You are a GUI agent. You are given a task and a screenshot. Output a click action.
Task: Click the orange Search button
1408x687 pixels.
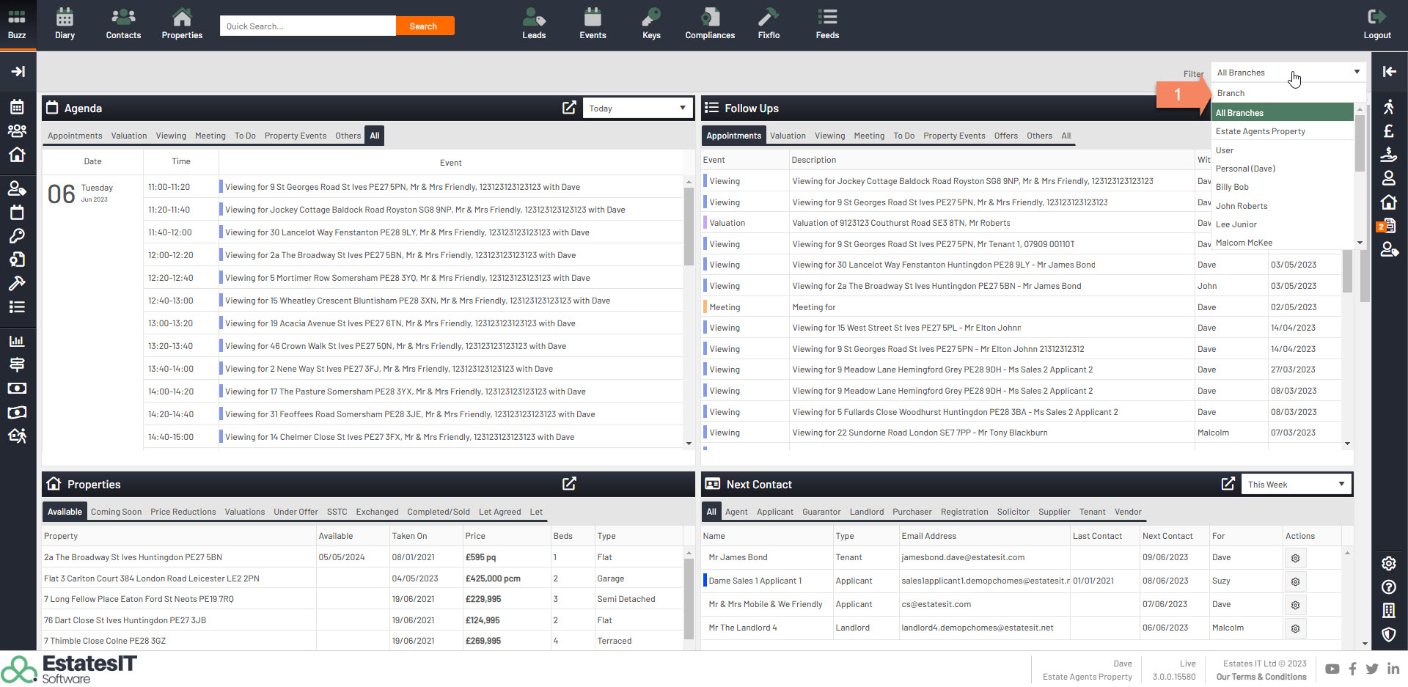[424, 26]
